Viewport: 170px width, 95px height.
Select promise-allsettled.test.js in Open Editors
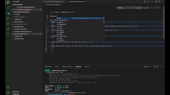[x=26, y=7]
